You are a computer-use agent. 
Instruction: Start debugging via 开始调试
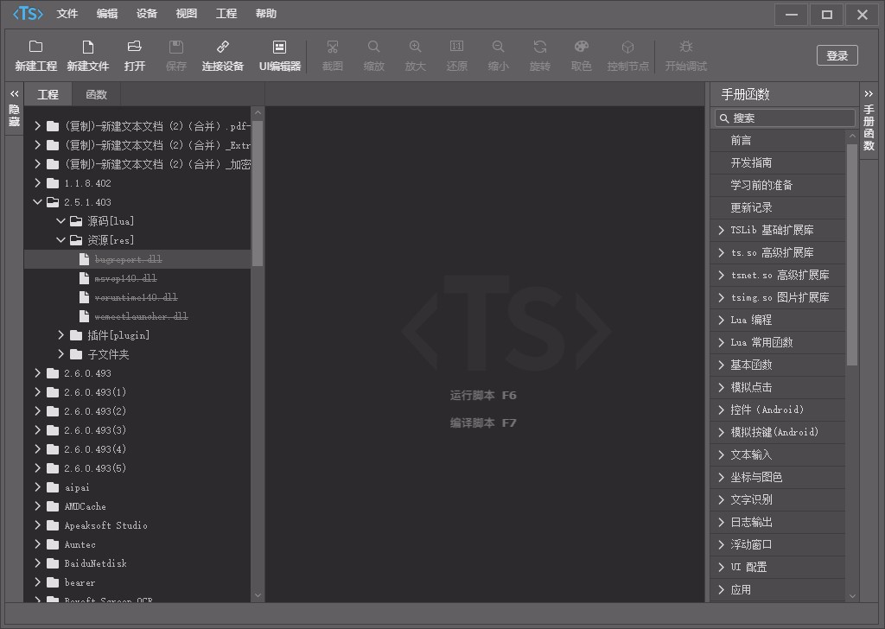(685, 55)
